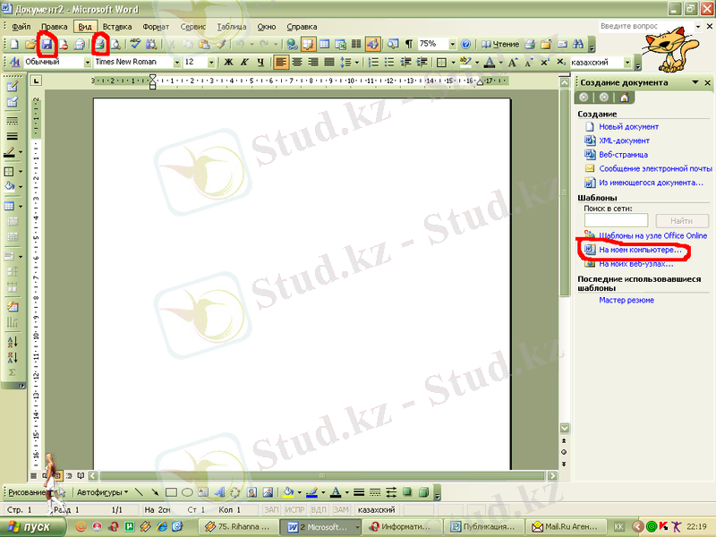Click the Rectangle shape tool
Screen dimensions: 716x537
pyautogui.click(x=171, y=492)
